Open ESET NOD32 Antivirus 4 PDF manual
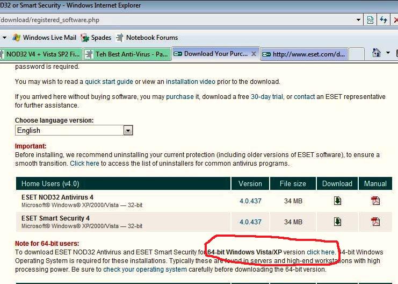The image size is (398, 284). point(375,201)
